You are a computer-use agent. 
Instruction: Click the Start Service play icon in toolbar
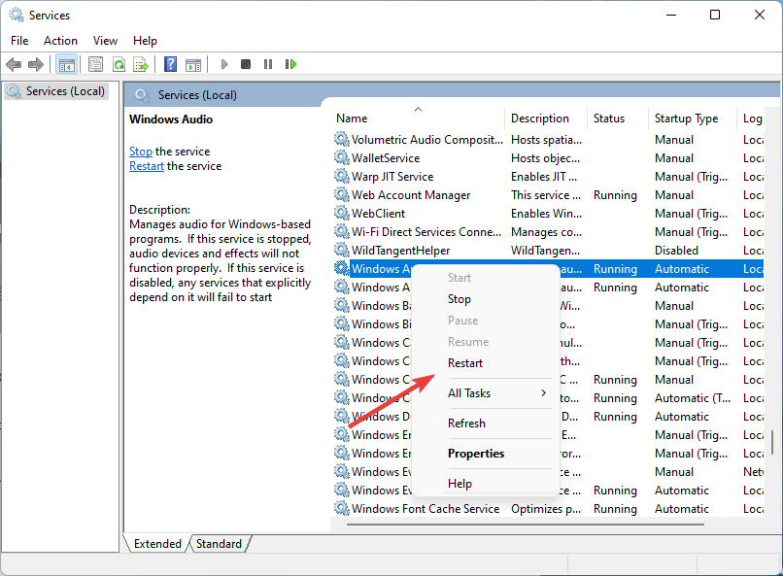click(224, 64)
